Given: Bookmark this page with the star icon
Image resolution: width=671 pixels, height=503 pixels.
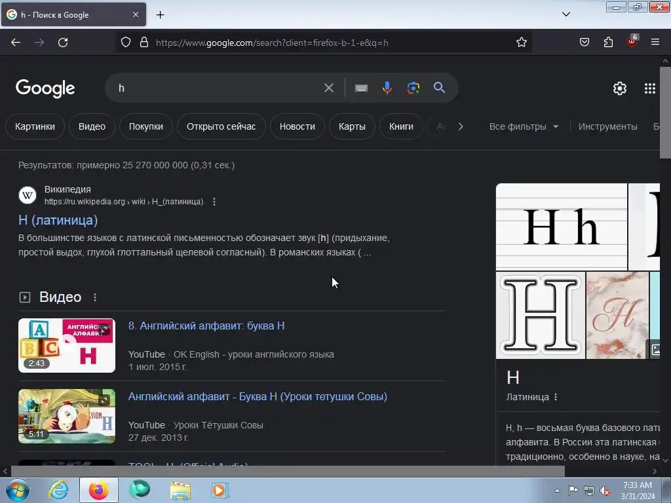Looking at the screenshot, I should 521,43.
